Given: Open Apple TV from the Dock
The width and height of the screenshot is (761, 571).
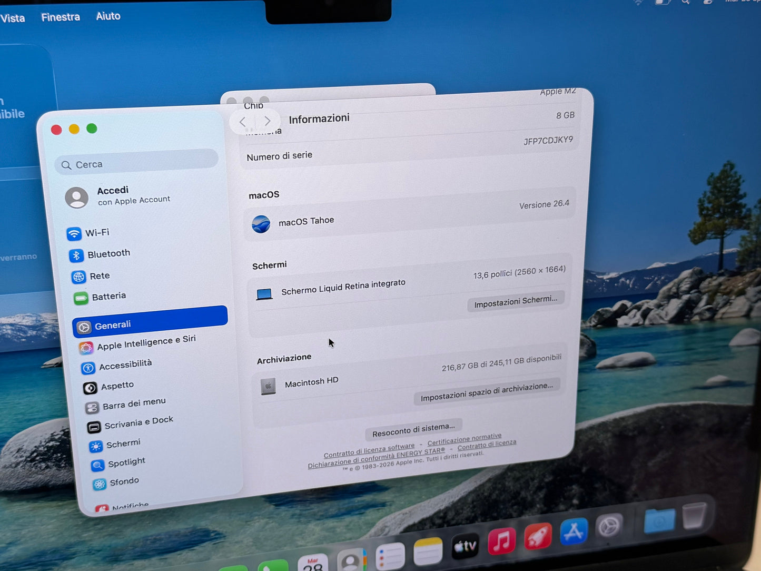Looking at the screenshot, I should point(466,546).
